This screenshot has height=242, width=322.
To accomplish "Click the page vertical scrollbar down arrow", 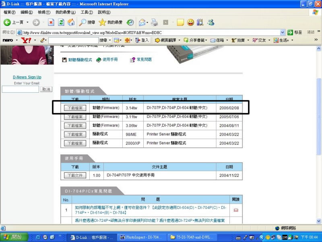I will click(319, 221).
